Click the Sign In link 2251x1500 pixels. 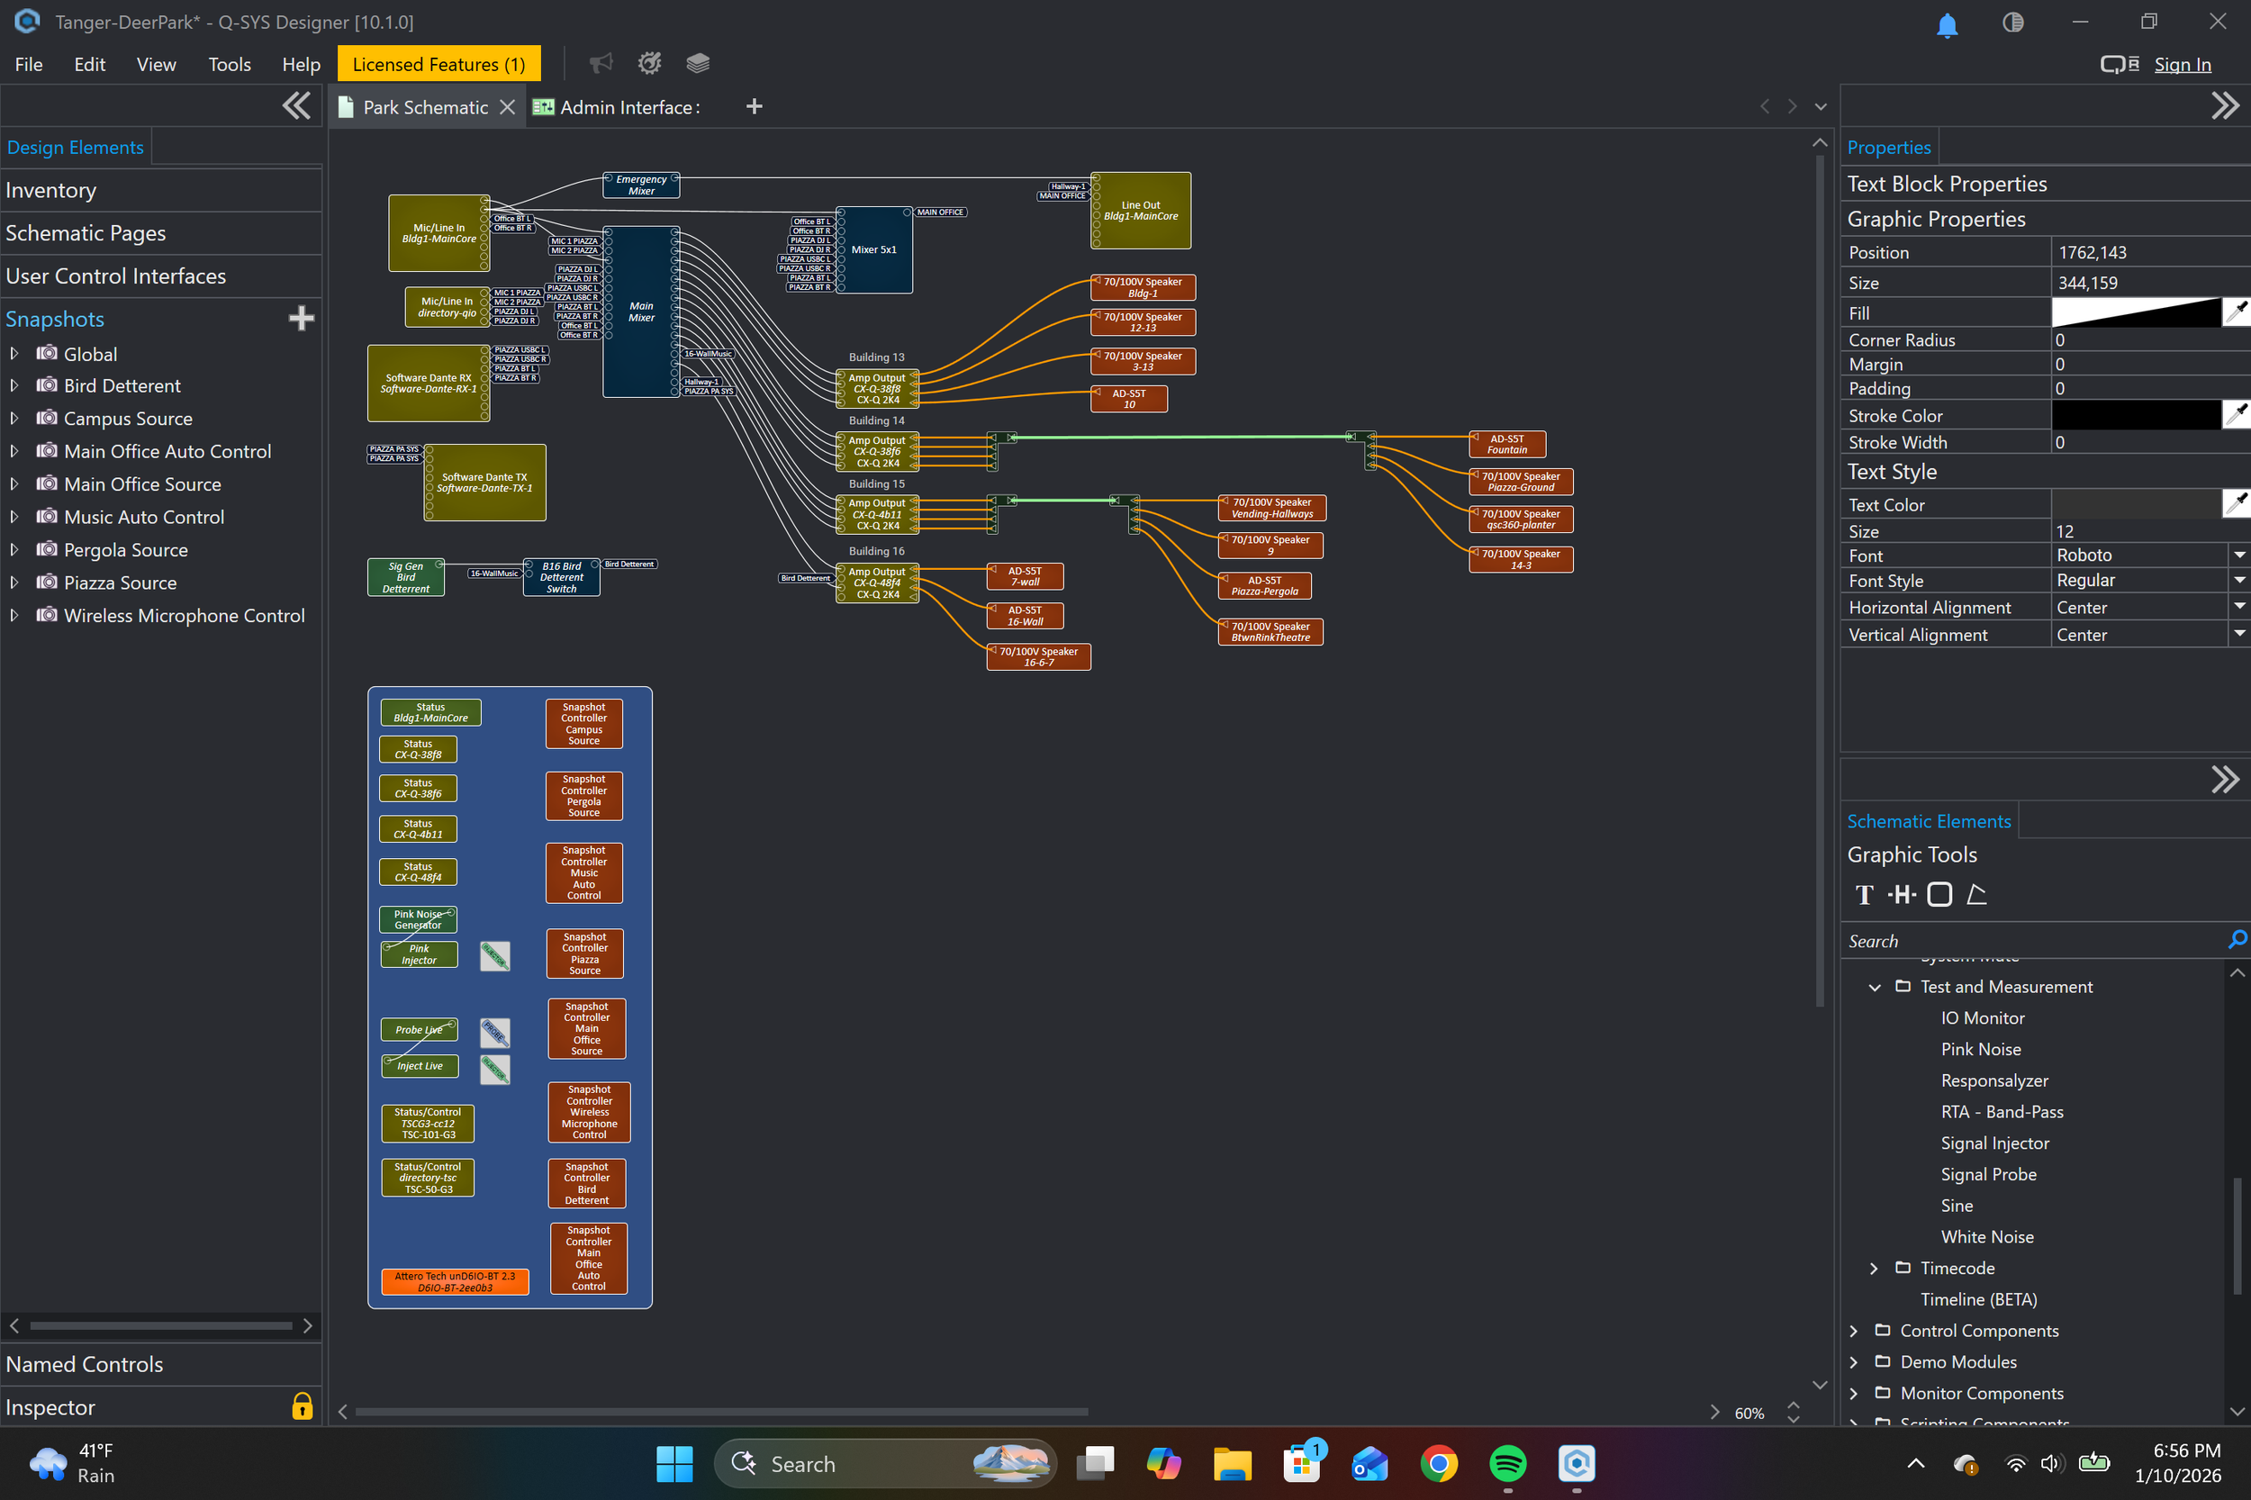click(2183, 64)
